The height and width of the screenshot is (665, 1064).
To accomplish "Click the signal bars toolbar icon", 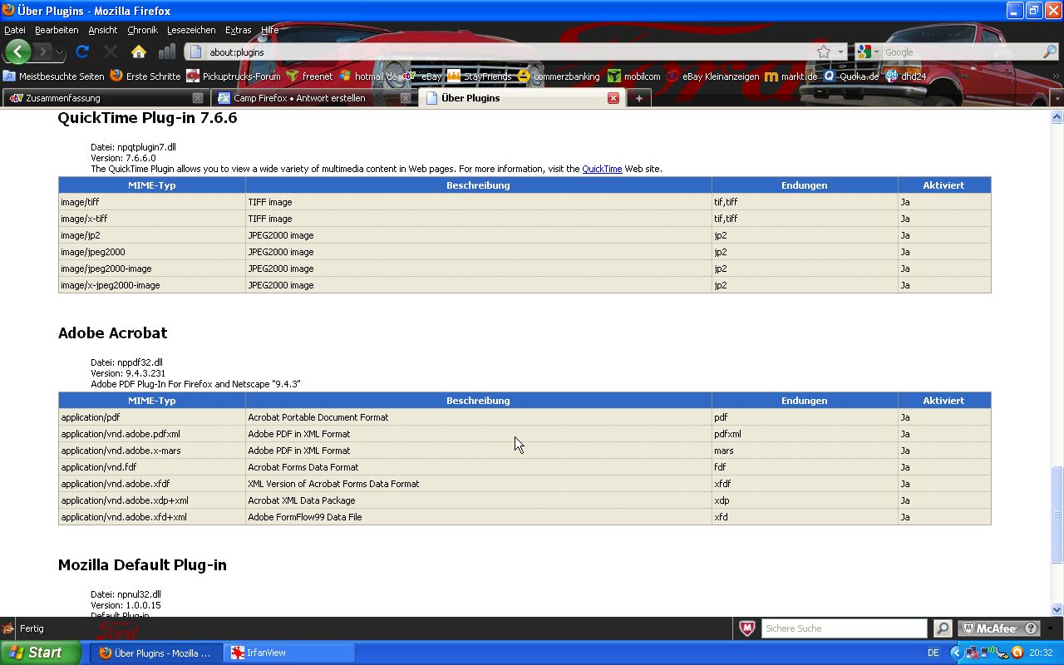I will coord(167,52).
